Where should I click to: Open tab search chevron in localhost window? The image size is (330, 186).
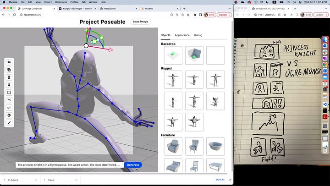point(230,9)
